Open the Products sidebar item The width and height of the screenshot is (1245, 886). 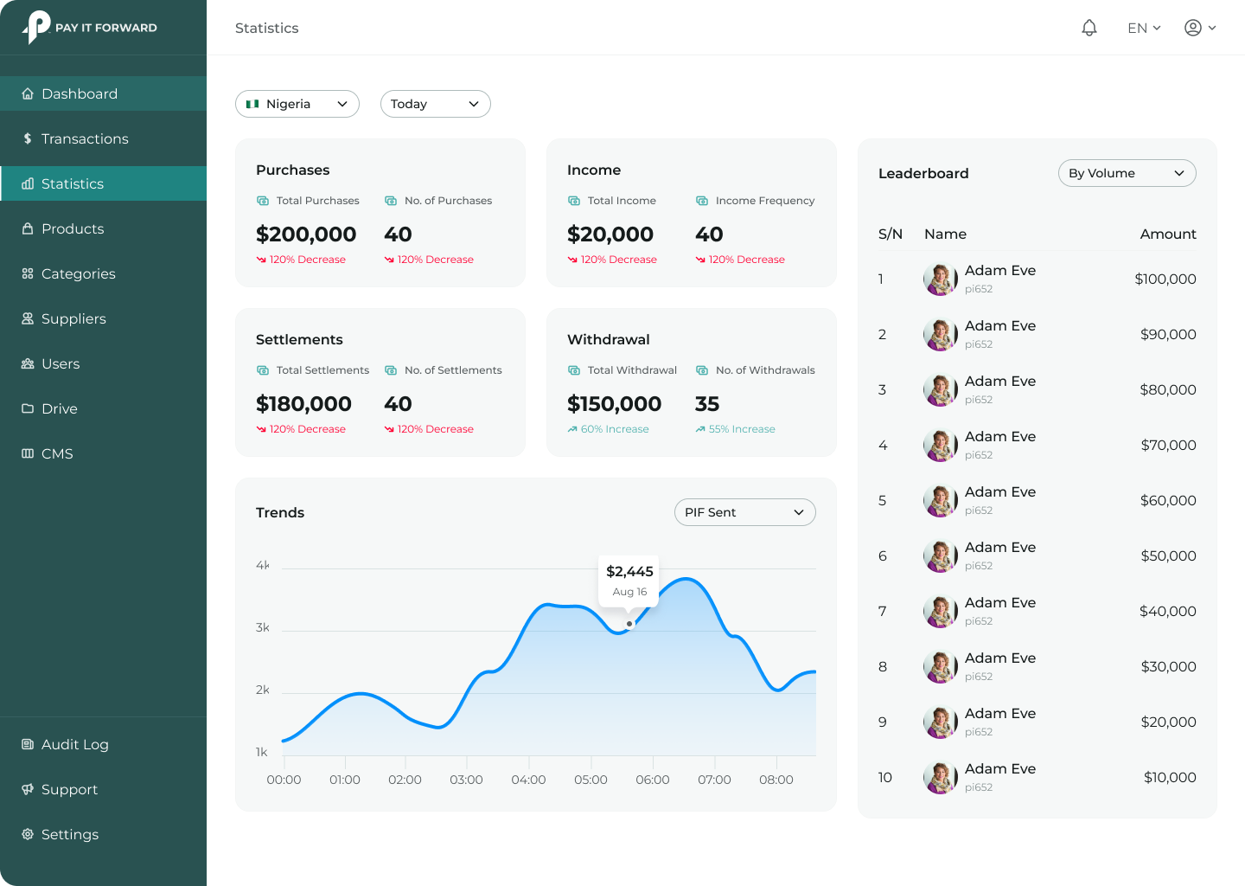pos(73,228)
